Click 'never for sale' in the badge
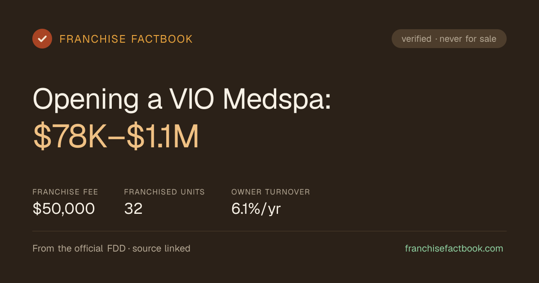 (x=468, y=39)
